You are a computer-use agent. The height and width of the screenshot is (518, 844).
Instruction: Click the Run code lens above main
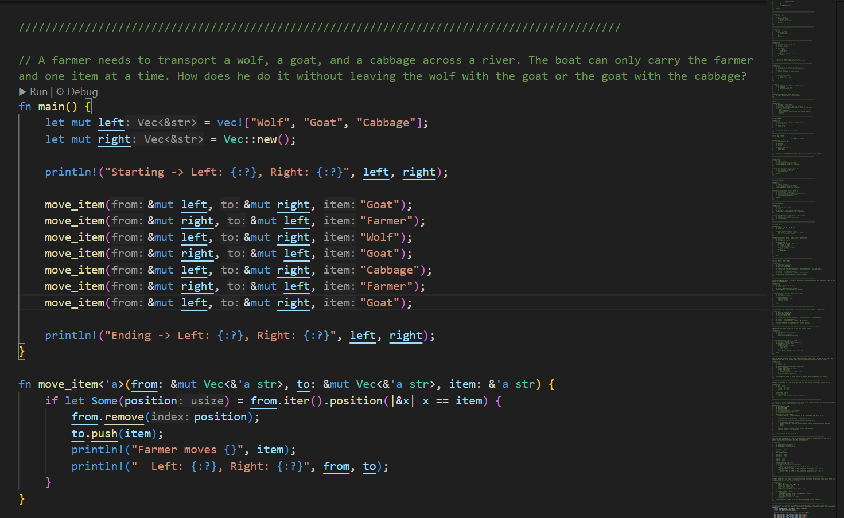tap(38, 92)
